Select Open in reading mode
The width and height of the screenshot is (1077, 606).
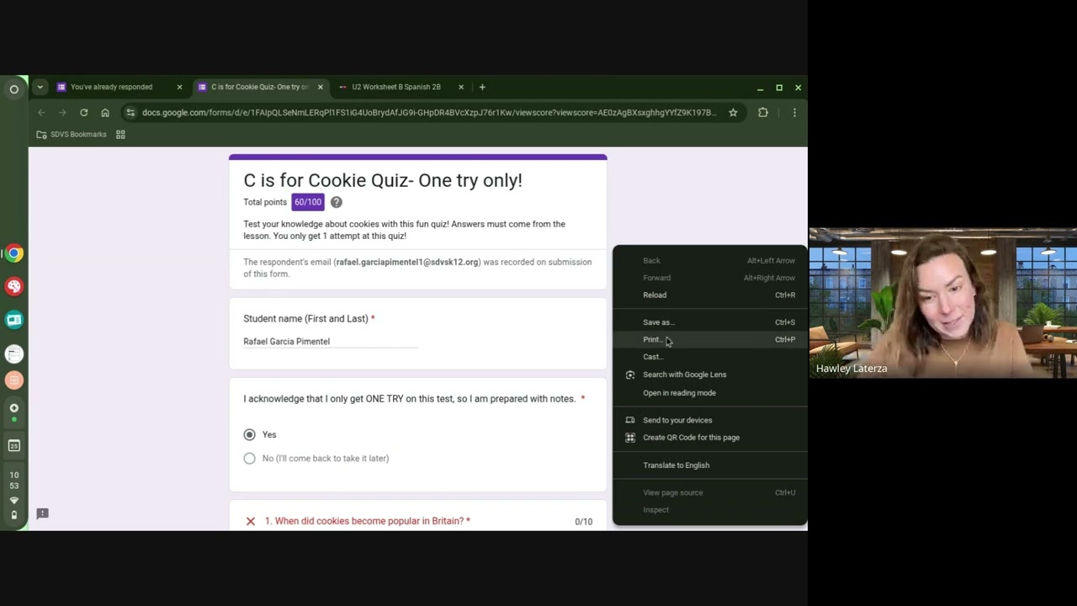click(x=709, y=393)
